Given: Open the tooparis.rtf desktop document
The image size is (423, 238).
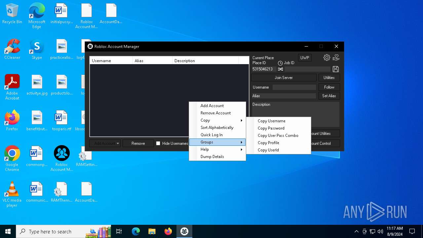Looking at the screenshot, I should coord(61,121).
